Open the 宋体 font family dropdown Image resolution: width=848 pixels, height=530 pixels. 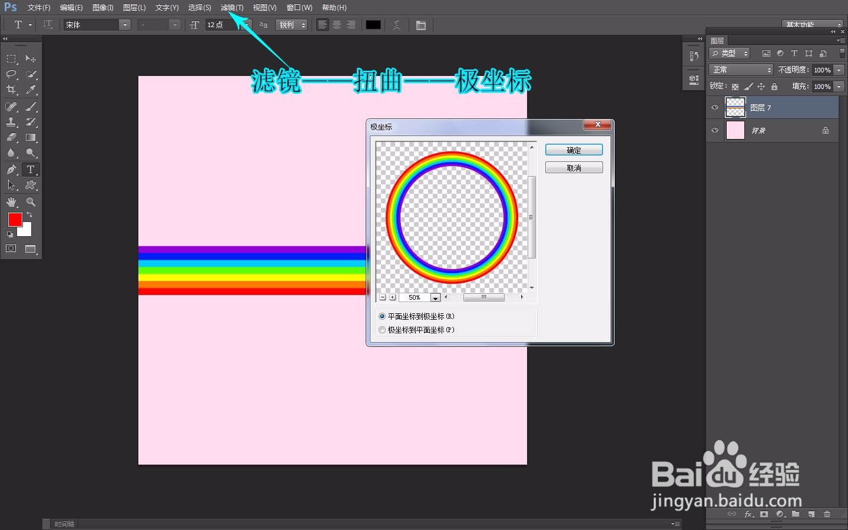[125, 25]
